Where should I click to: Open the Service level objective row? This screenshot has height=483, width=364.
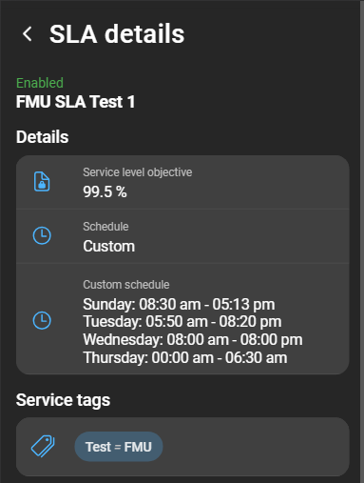coord(182,182)
